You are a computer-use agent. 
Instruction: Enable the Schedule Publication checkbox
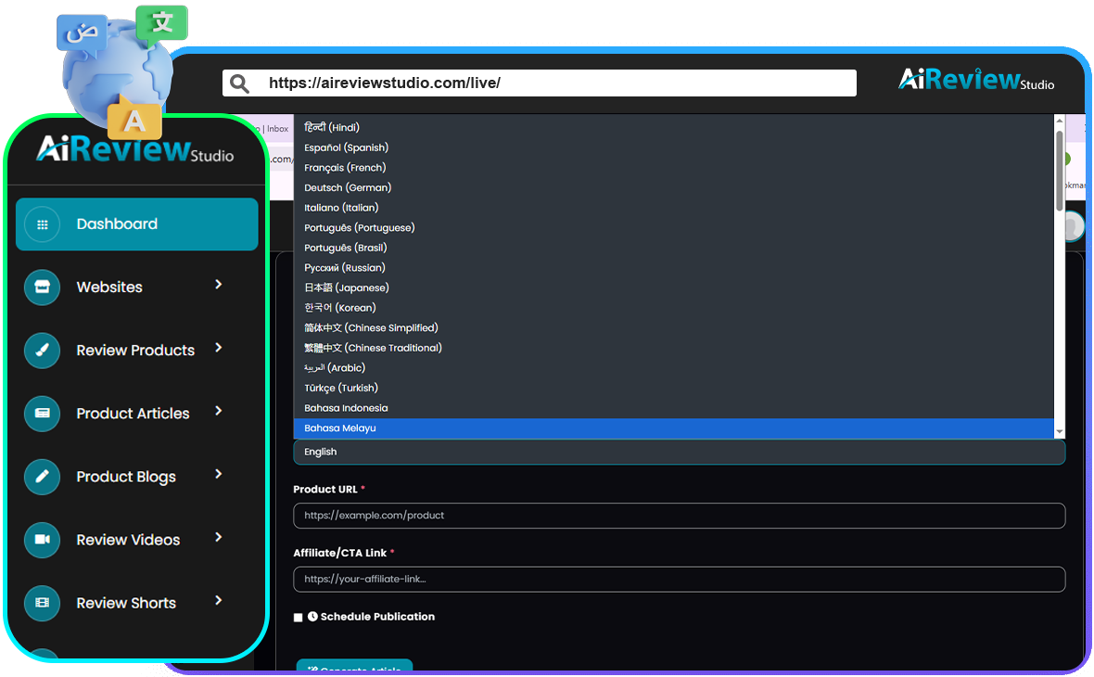coord(299,618)
